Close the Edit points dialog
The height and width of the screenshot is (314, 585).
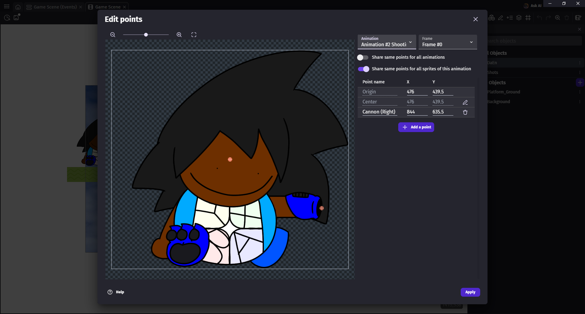(475, 19)
